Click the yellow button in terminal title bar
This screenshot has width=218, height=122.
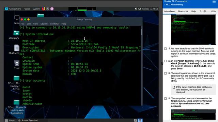pyautogui.click(x=29, y=20)
